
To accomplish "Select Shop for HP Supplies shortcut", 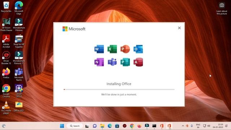I will [x=19, y=41].
